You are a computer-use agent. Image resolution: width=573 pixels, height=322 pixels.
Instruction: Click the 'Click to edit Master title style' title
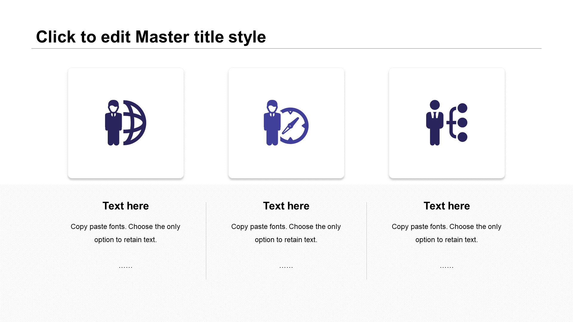coord(151,37)
